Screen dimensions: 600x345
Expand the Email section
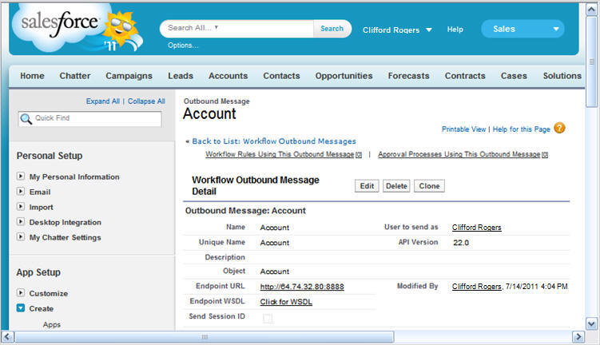(21, 191)
